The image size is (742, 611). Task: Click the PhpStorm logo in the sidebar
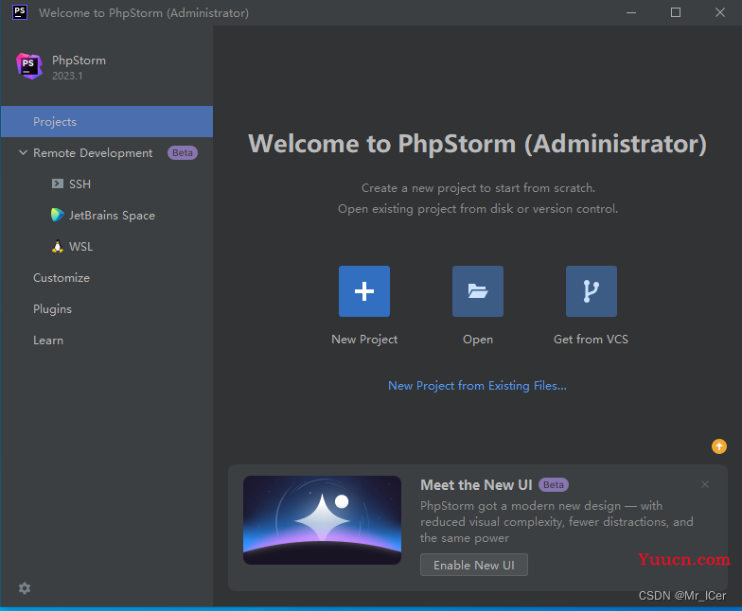pos(29,66)
